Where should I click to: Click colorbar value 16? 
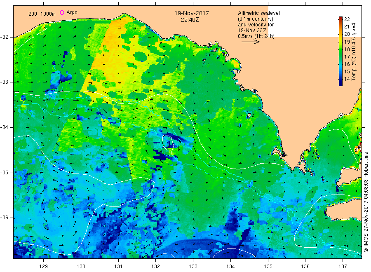point(347,64)
